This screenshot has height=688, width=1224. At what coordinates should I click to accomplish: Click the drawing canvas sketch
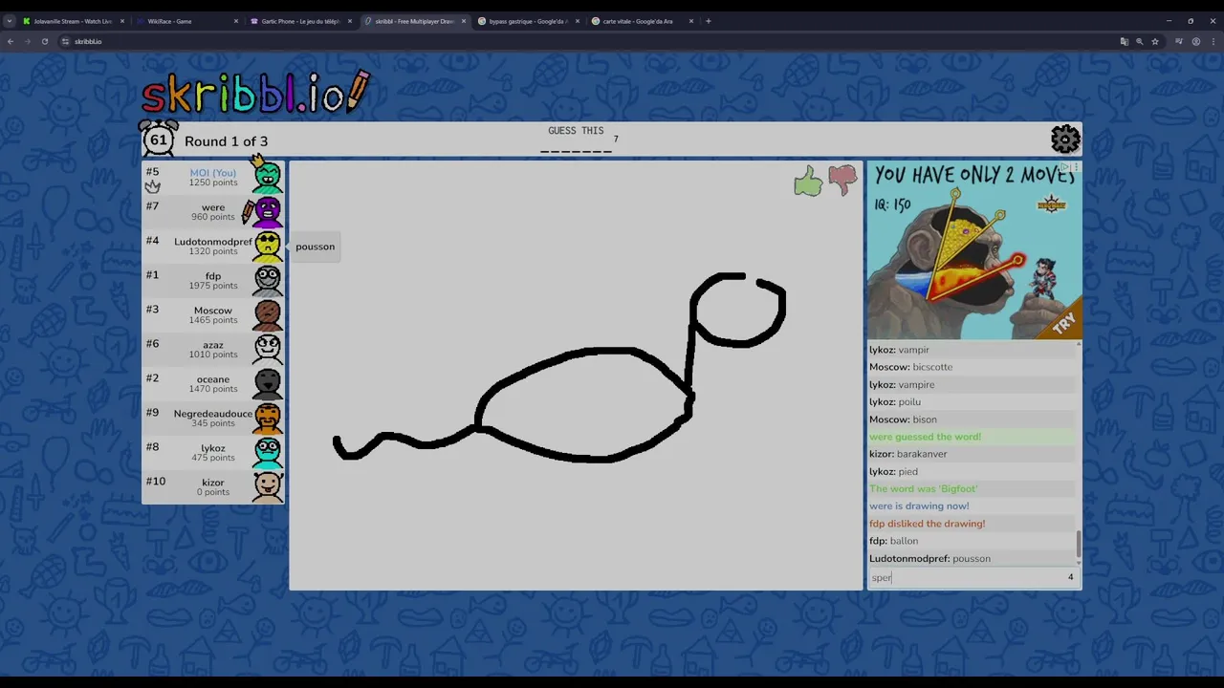point(561,370)
